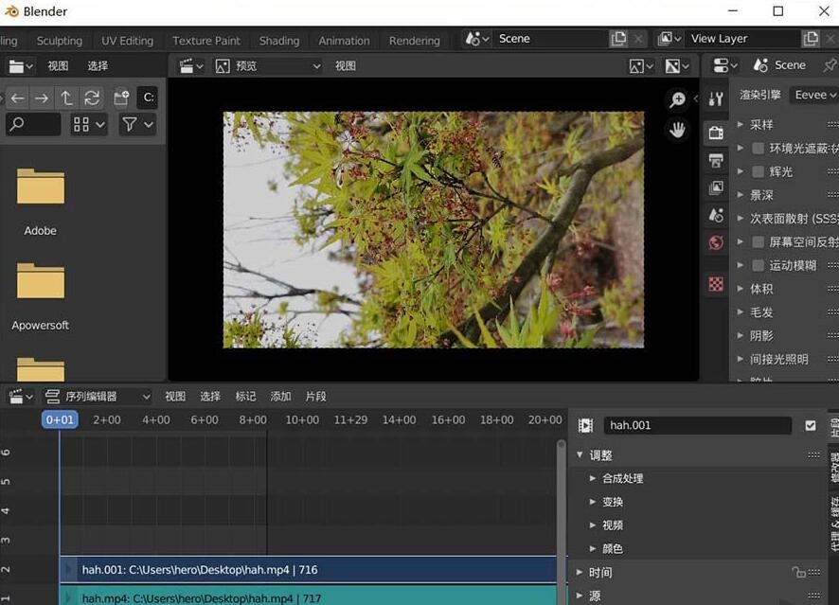This screenshot has width=839, height=605.
Task: Open the Render properties tab (camera icon)
Action: coord(715,133)
